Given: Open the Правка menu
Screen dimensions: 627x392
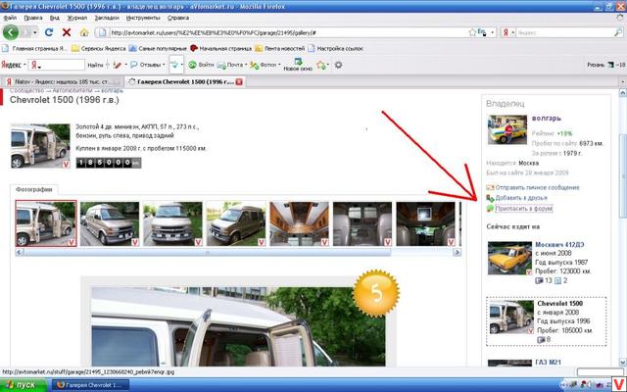Looking at the screenshot, I should pyautogui.click(x=32, y=18).
